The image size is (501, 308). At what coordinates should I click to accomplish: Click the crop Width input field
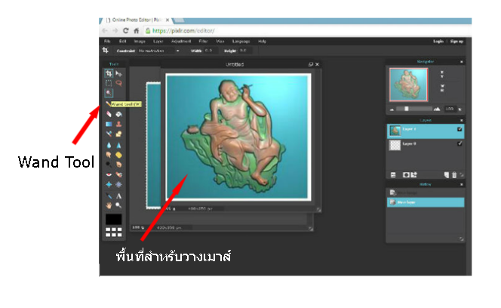(211, 51)
